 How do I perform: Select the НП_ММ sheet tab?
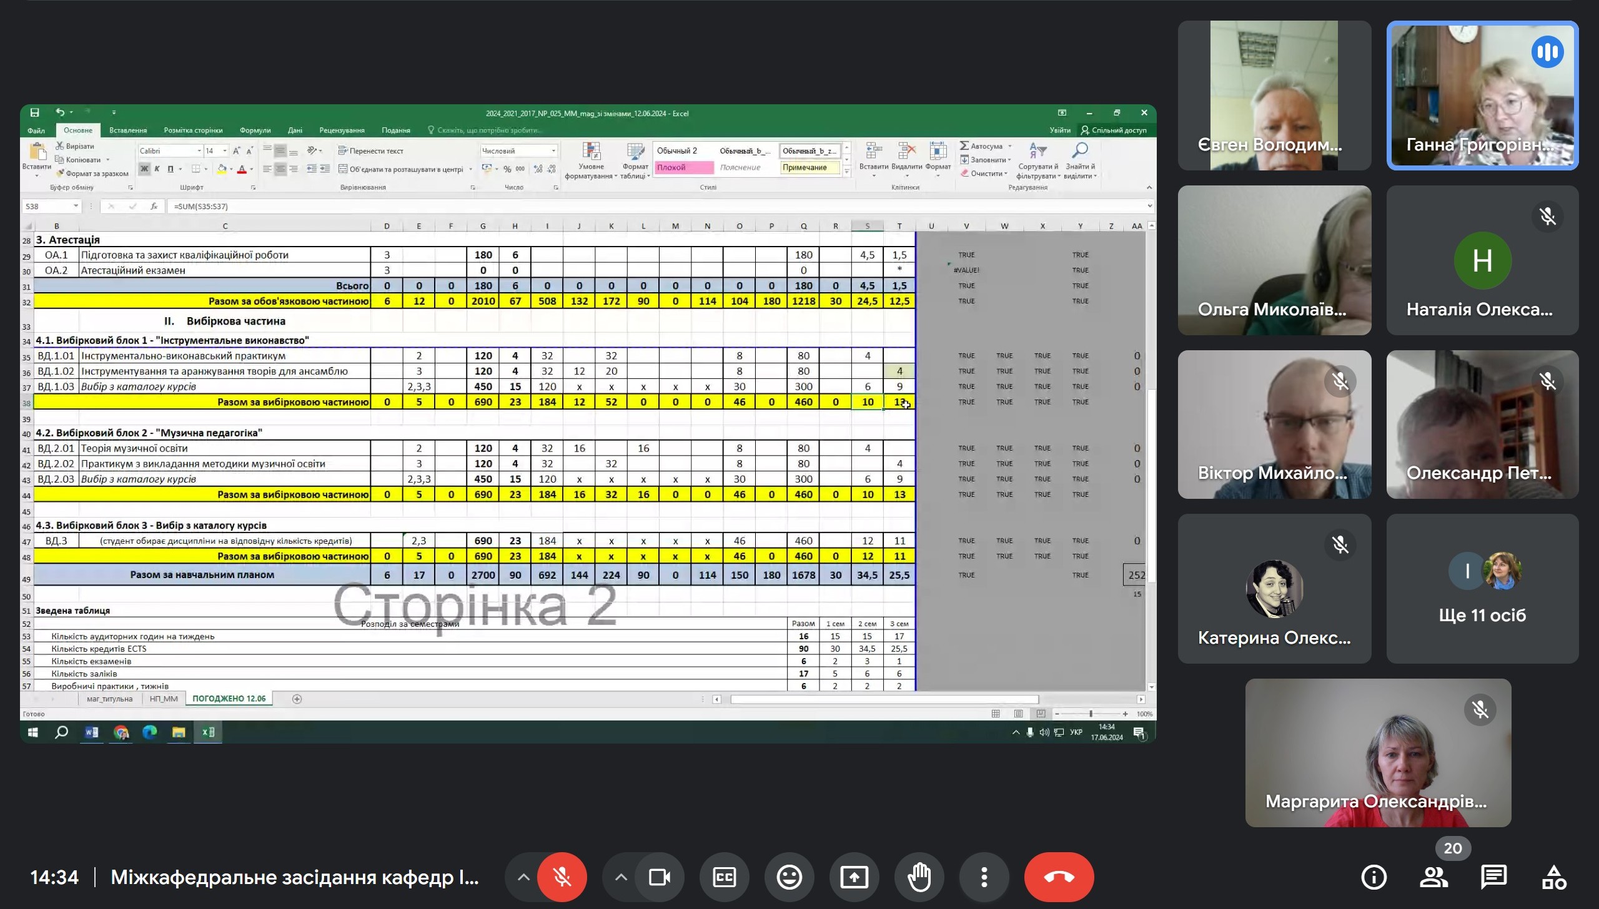pos(164,699)
